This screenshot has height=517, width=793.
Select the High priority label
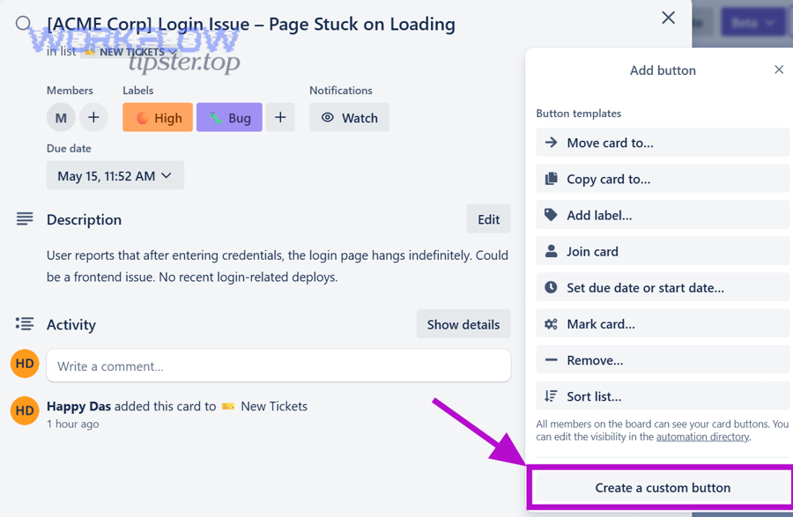[x=158, y=117]
